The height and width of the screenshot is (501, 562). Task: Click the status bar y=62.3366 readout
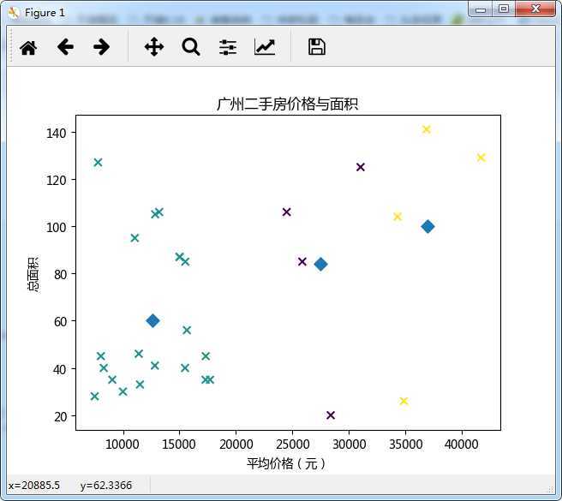coord(106,486)
